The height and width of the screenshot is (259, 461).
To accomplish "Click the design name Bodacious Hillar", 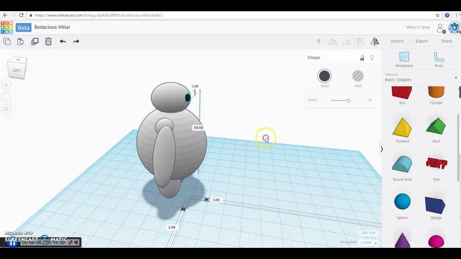I will click(x=52, y=27).
